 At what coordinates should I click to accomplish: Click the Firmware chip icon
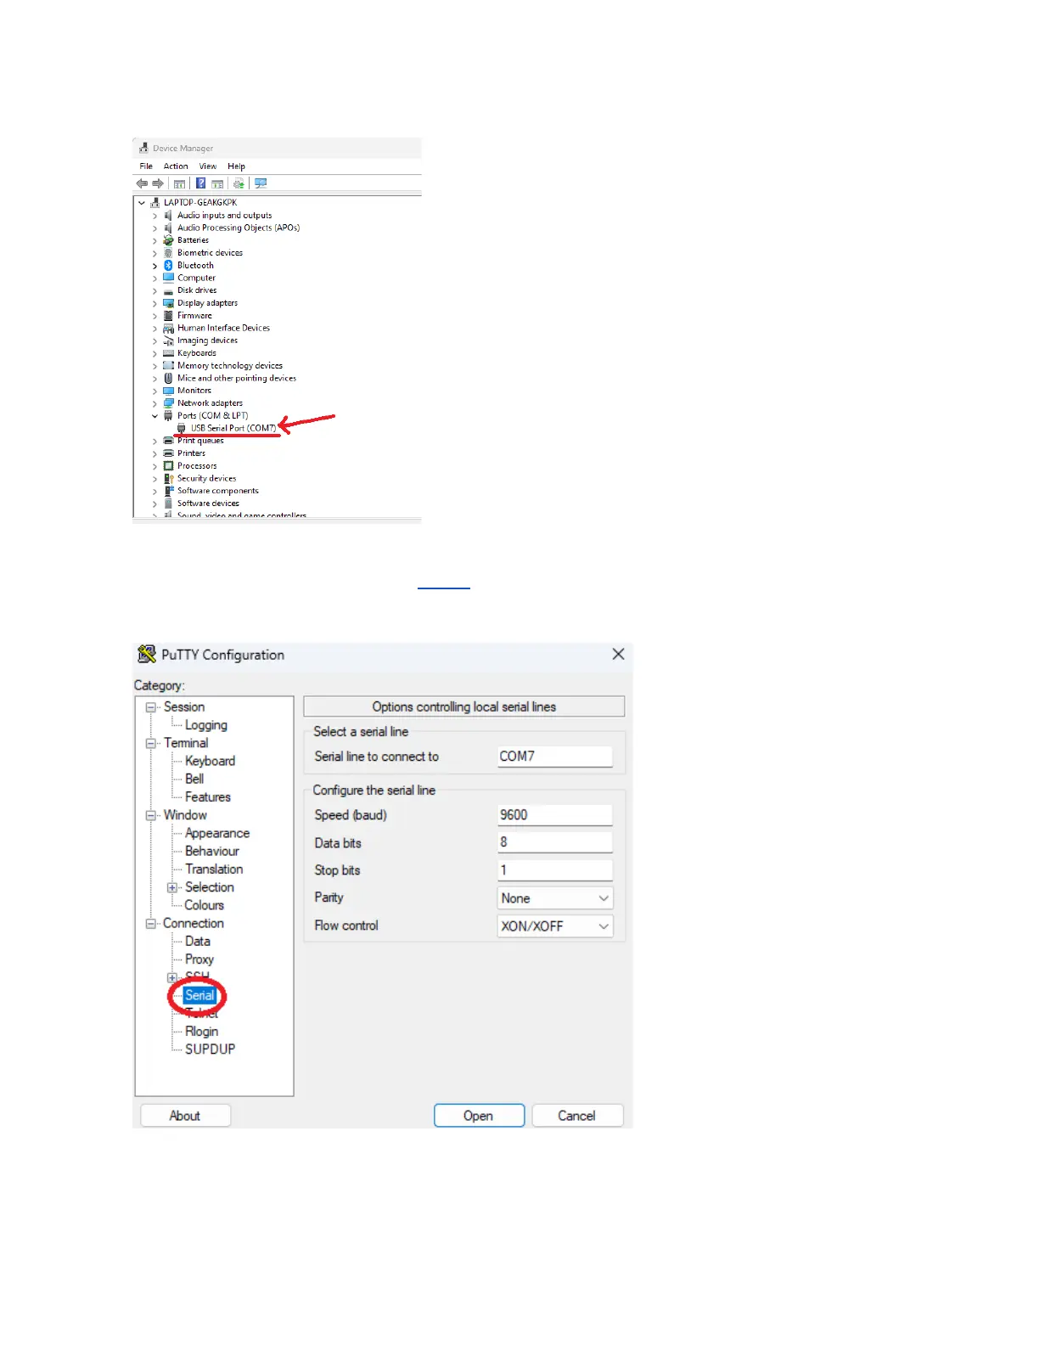[x=168, y=315]
